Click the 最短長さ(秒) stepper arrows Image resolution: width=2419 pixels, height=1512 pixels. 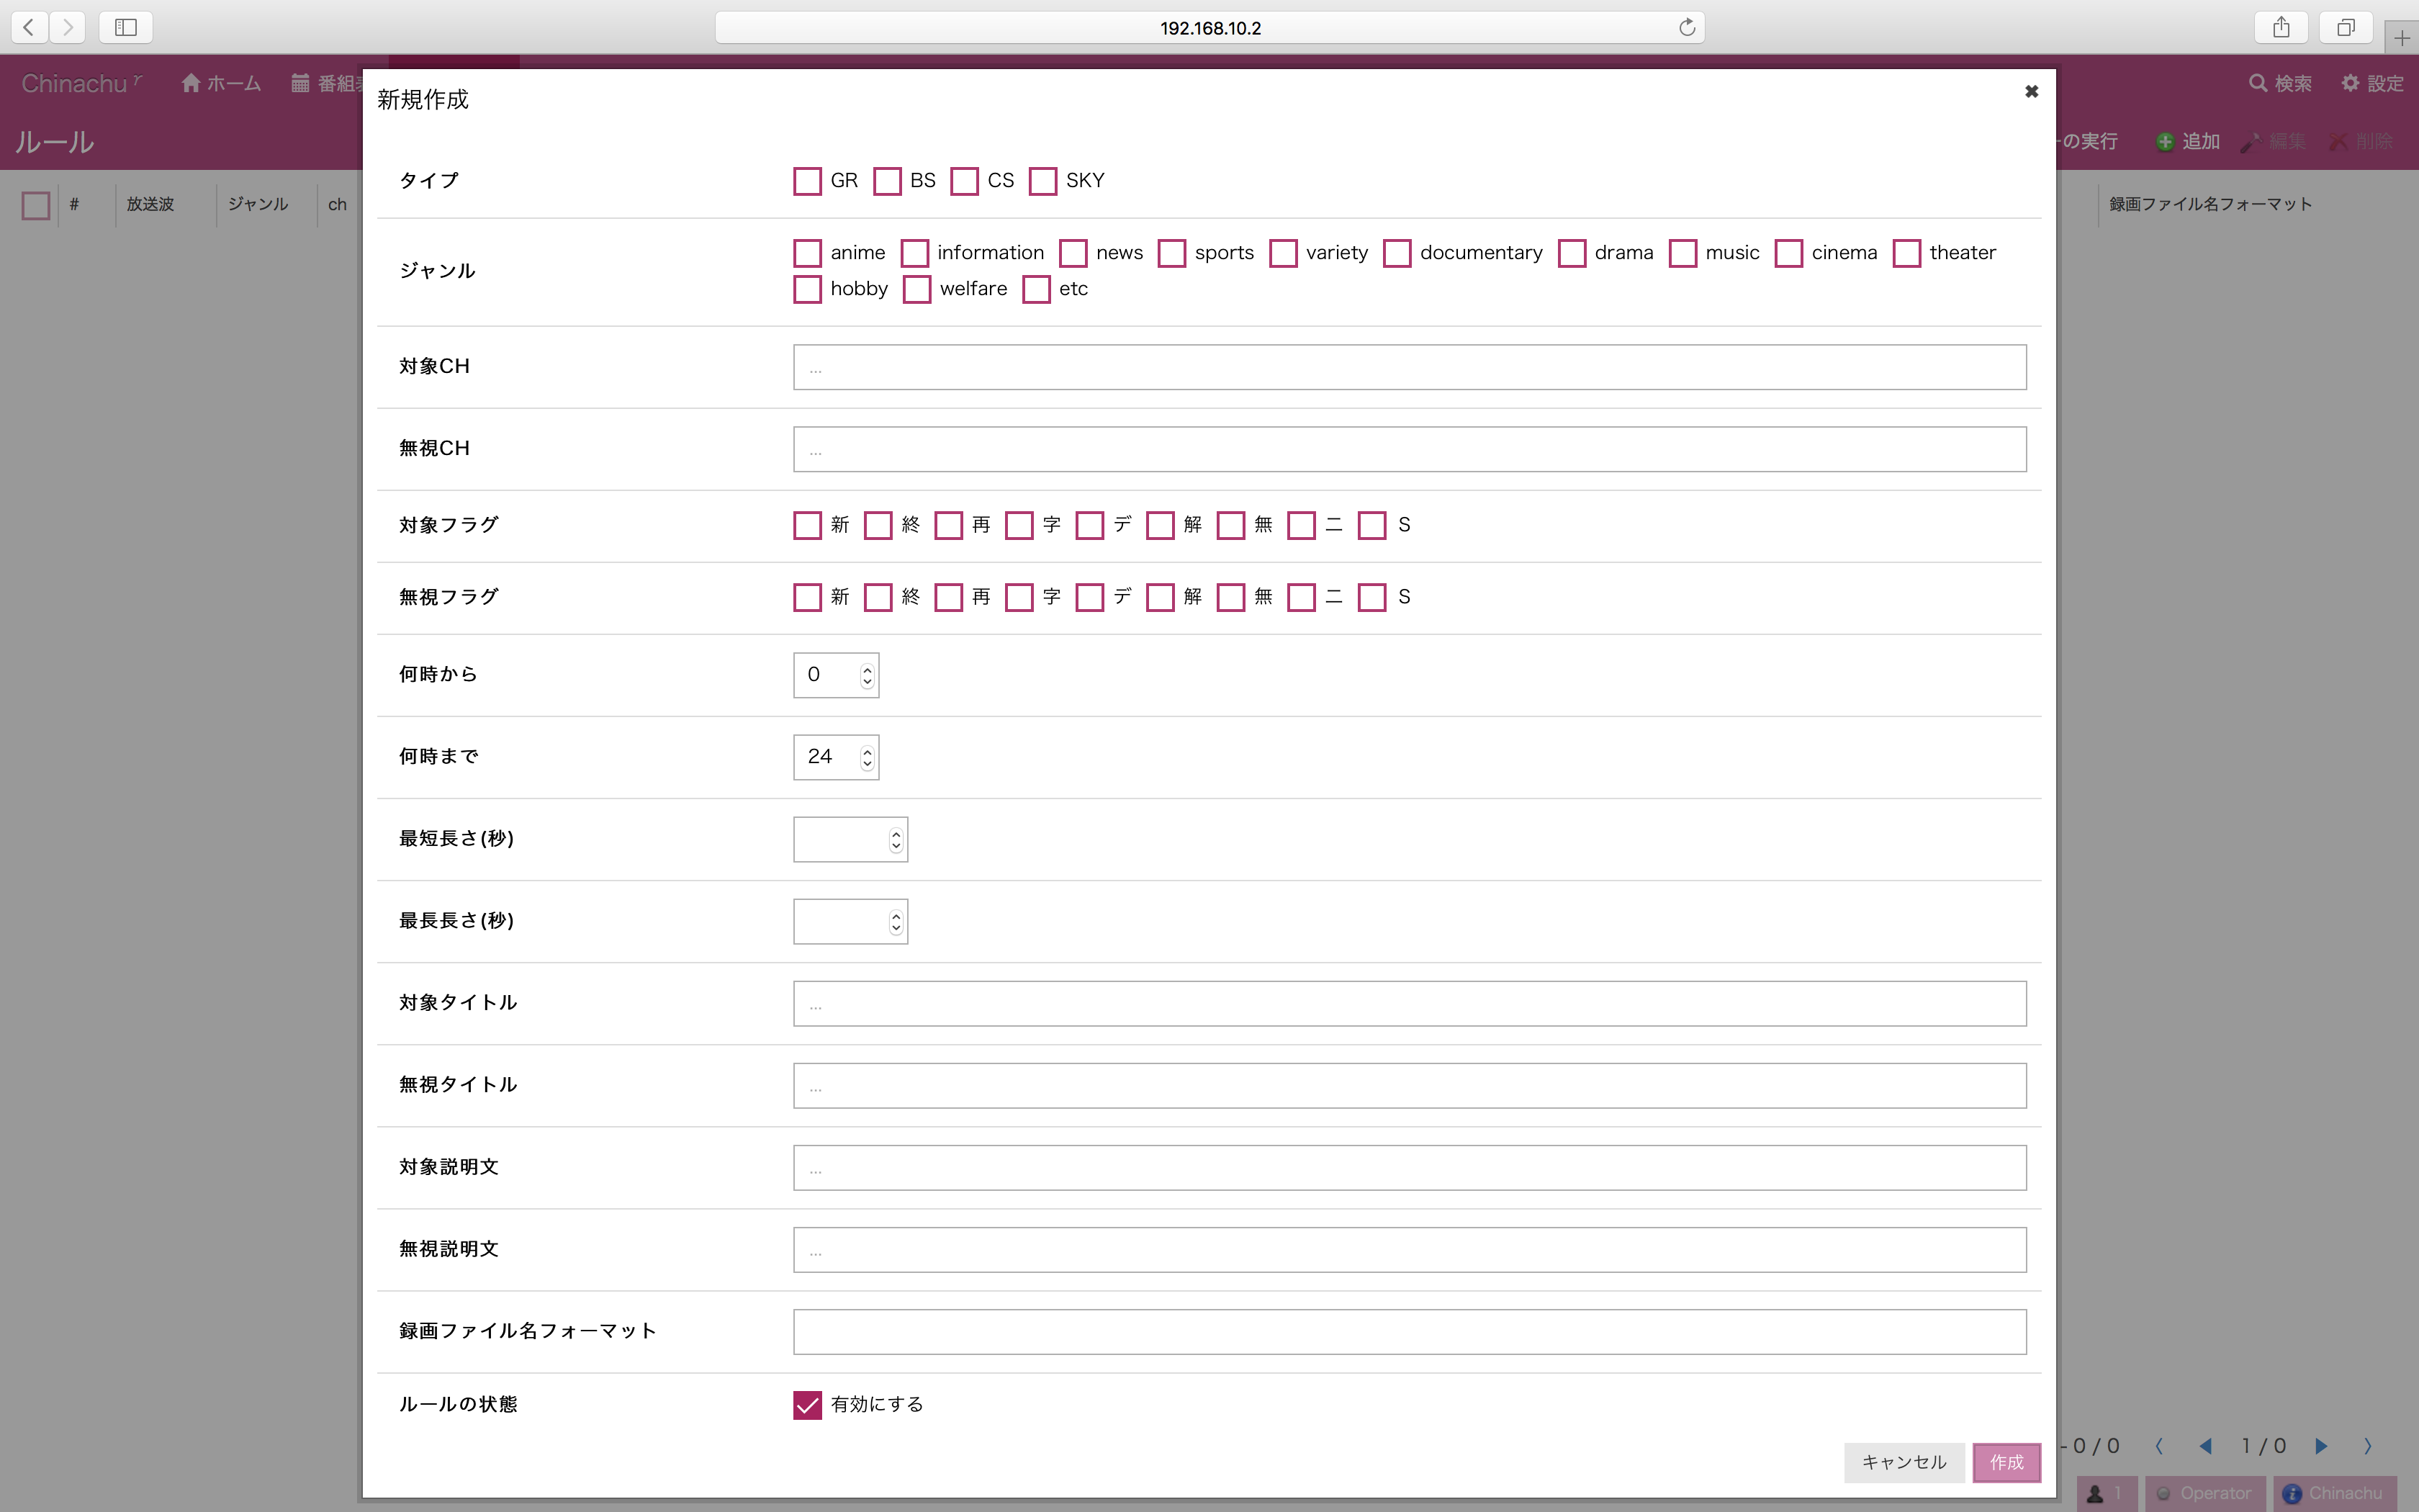pyautogui.click(x=896, y=839)
